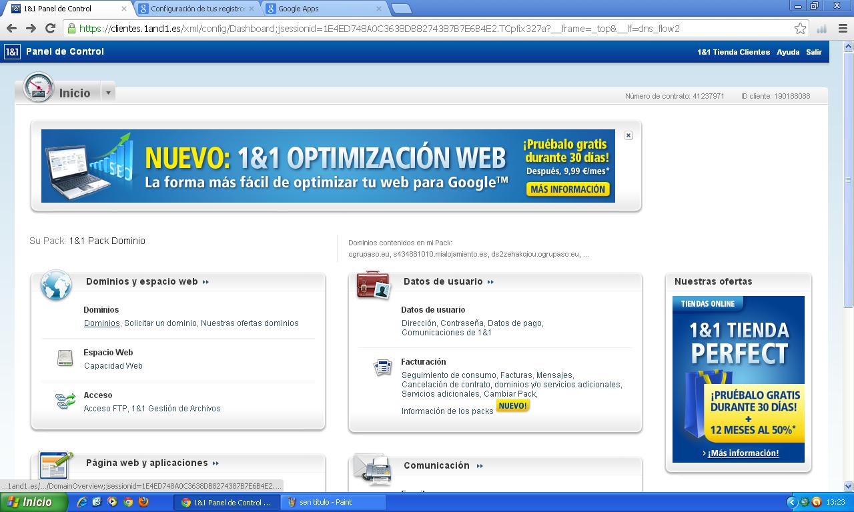Click the globe icon for Dominios y espacio web
The width and height of the screenshot is (854, 512).
(x=56, y=285)
